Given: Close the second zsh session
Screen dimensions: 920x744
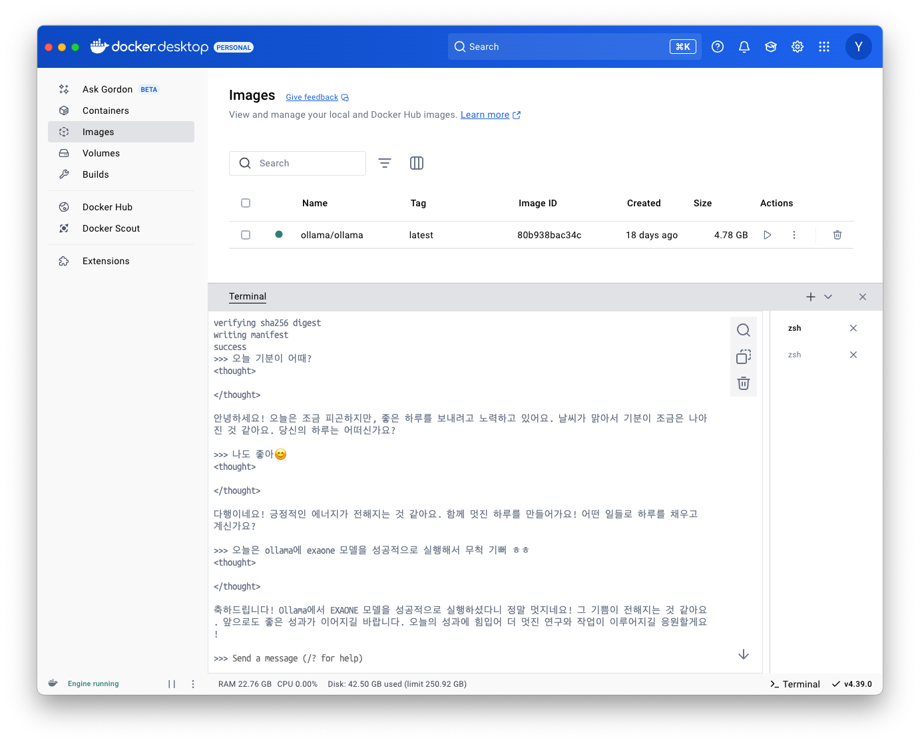Looking at the screenshot, I should (x=853, y=355).
